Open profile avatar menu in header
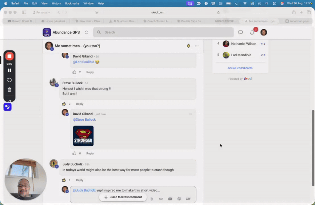 pos(264,32)
